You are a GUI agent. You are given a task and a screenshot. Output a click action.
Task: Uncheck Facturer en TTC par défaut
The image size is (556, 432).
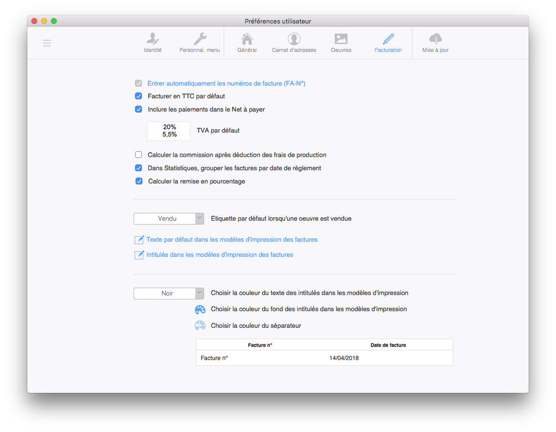pos(139,96)
